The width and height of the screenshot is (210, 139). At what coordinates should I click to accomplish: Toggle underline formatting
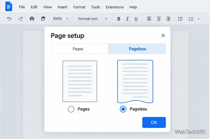136,19
